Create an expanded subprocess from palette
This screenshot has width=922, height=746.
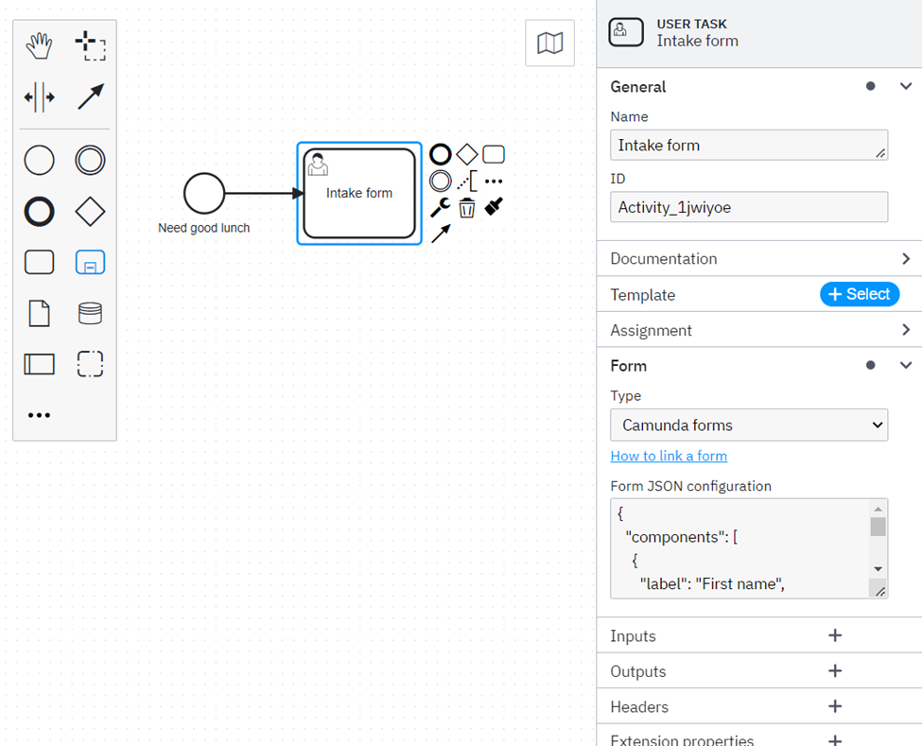point(90,262)
